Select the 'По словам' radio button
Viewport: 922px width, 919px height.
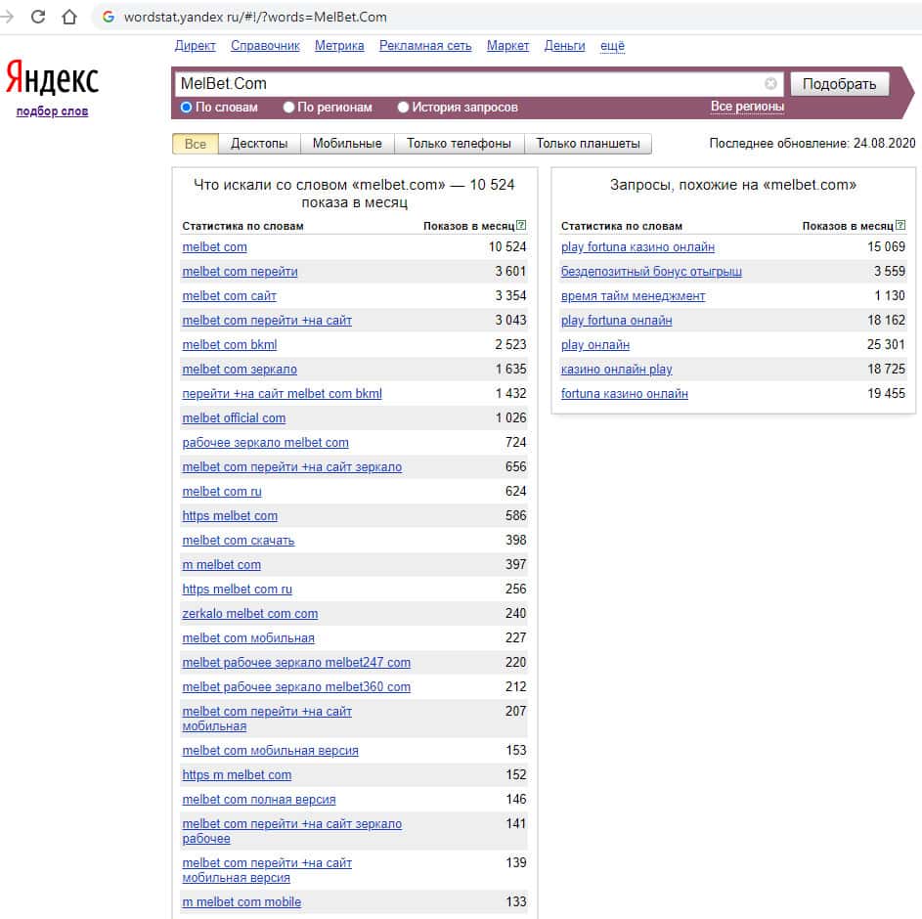pos(187,108)
